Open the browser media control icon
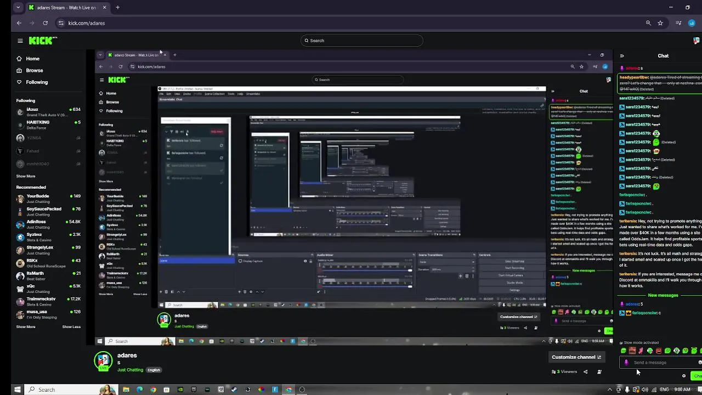Image resolution: width=702 pixels, height=395 pixels. coord(678,23)
